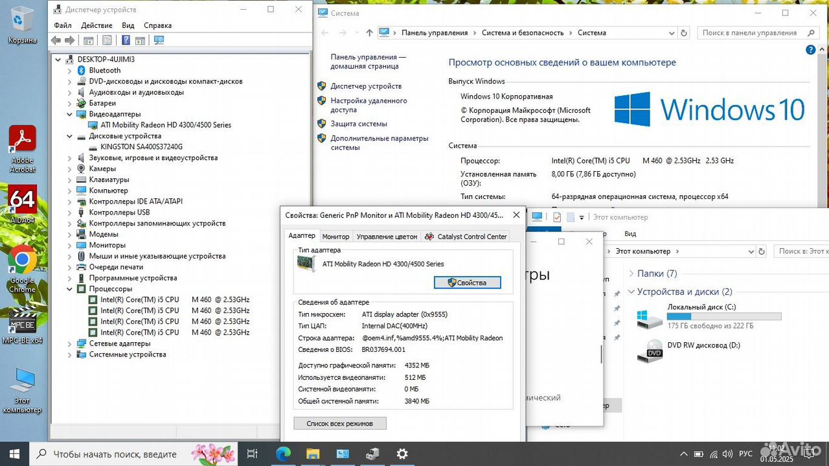Open the Settings gear on the taskbar

click(402, 454)
